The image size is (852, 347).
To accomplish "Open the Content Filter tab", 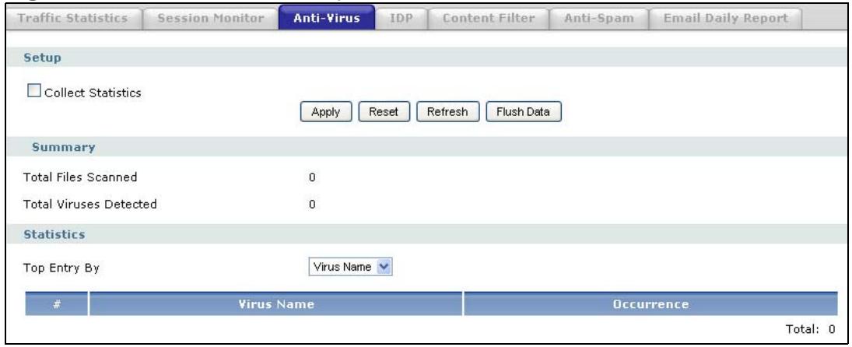I will [x=489, y=19].
